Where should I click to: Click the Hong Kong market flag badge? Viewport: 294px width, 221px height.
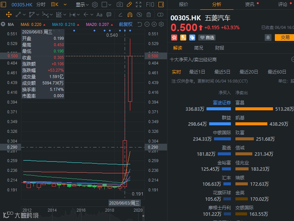pos(174,38)
